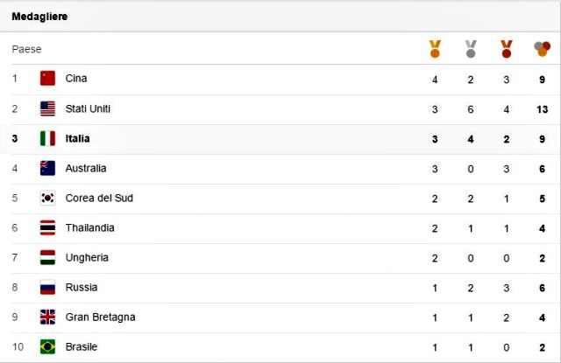The image size is (561, 363).
Task: Click the Medagliere header title
Action: pos(39,17)
